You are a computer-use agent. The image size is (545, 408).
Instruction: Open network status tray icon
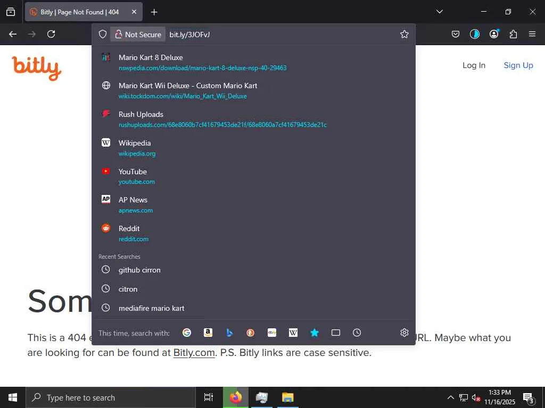point(464,397)
